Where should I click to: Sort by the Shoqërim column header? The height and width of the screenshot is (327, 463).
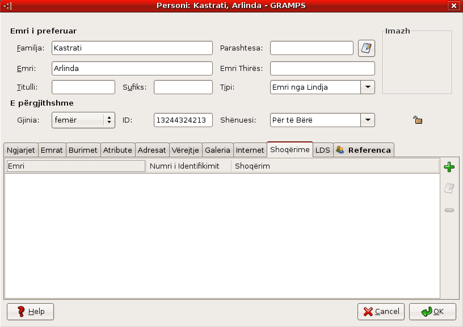[335, 166]
